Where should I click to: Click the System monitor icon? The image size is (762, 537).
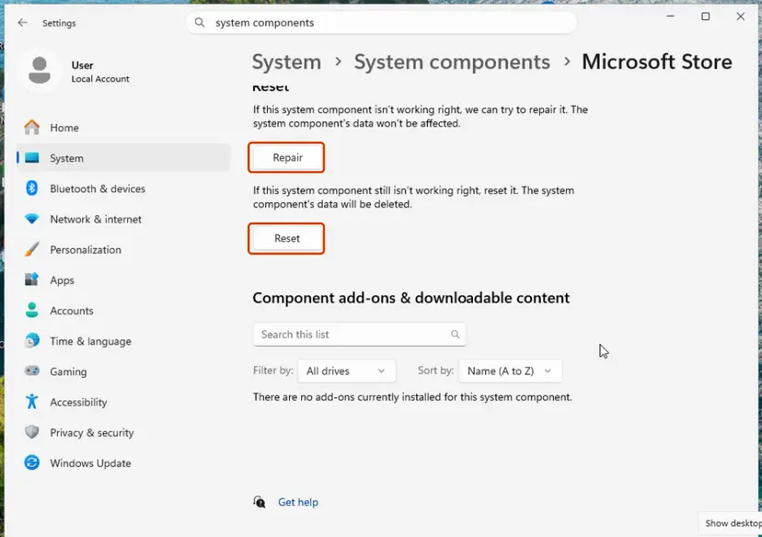(32, 158)
